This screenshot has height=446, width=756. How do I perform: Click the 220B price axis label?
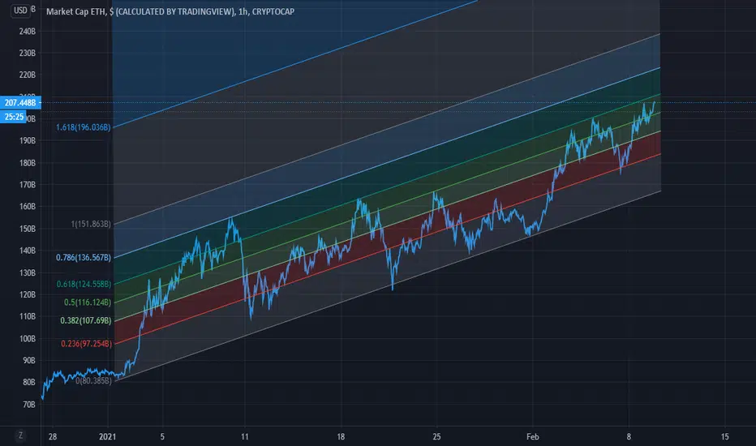click(x=28, y=75)
